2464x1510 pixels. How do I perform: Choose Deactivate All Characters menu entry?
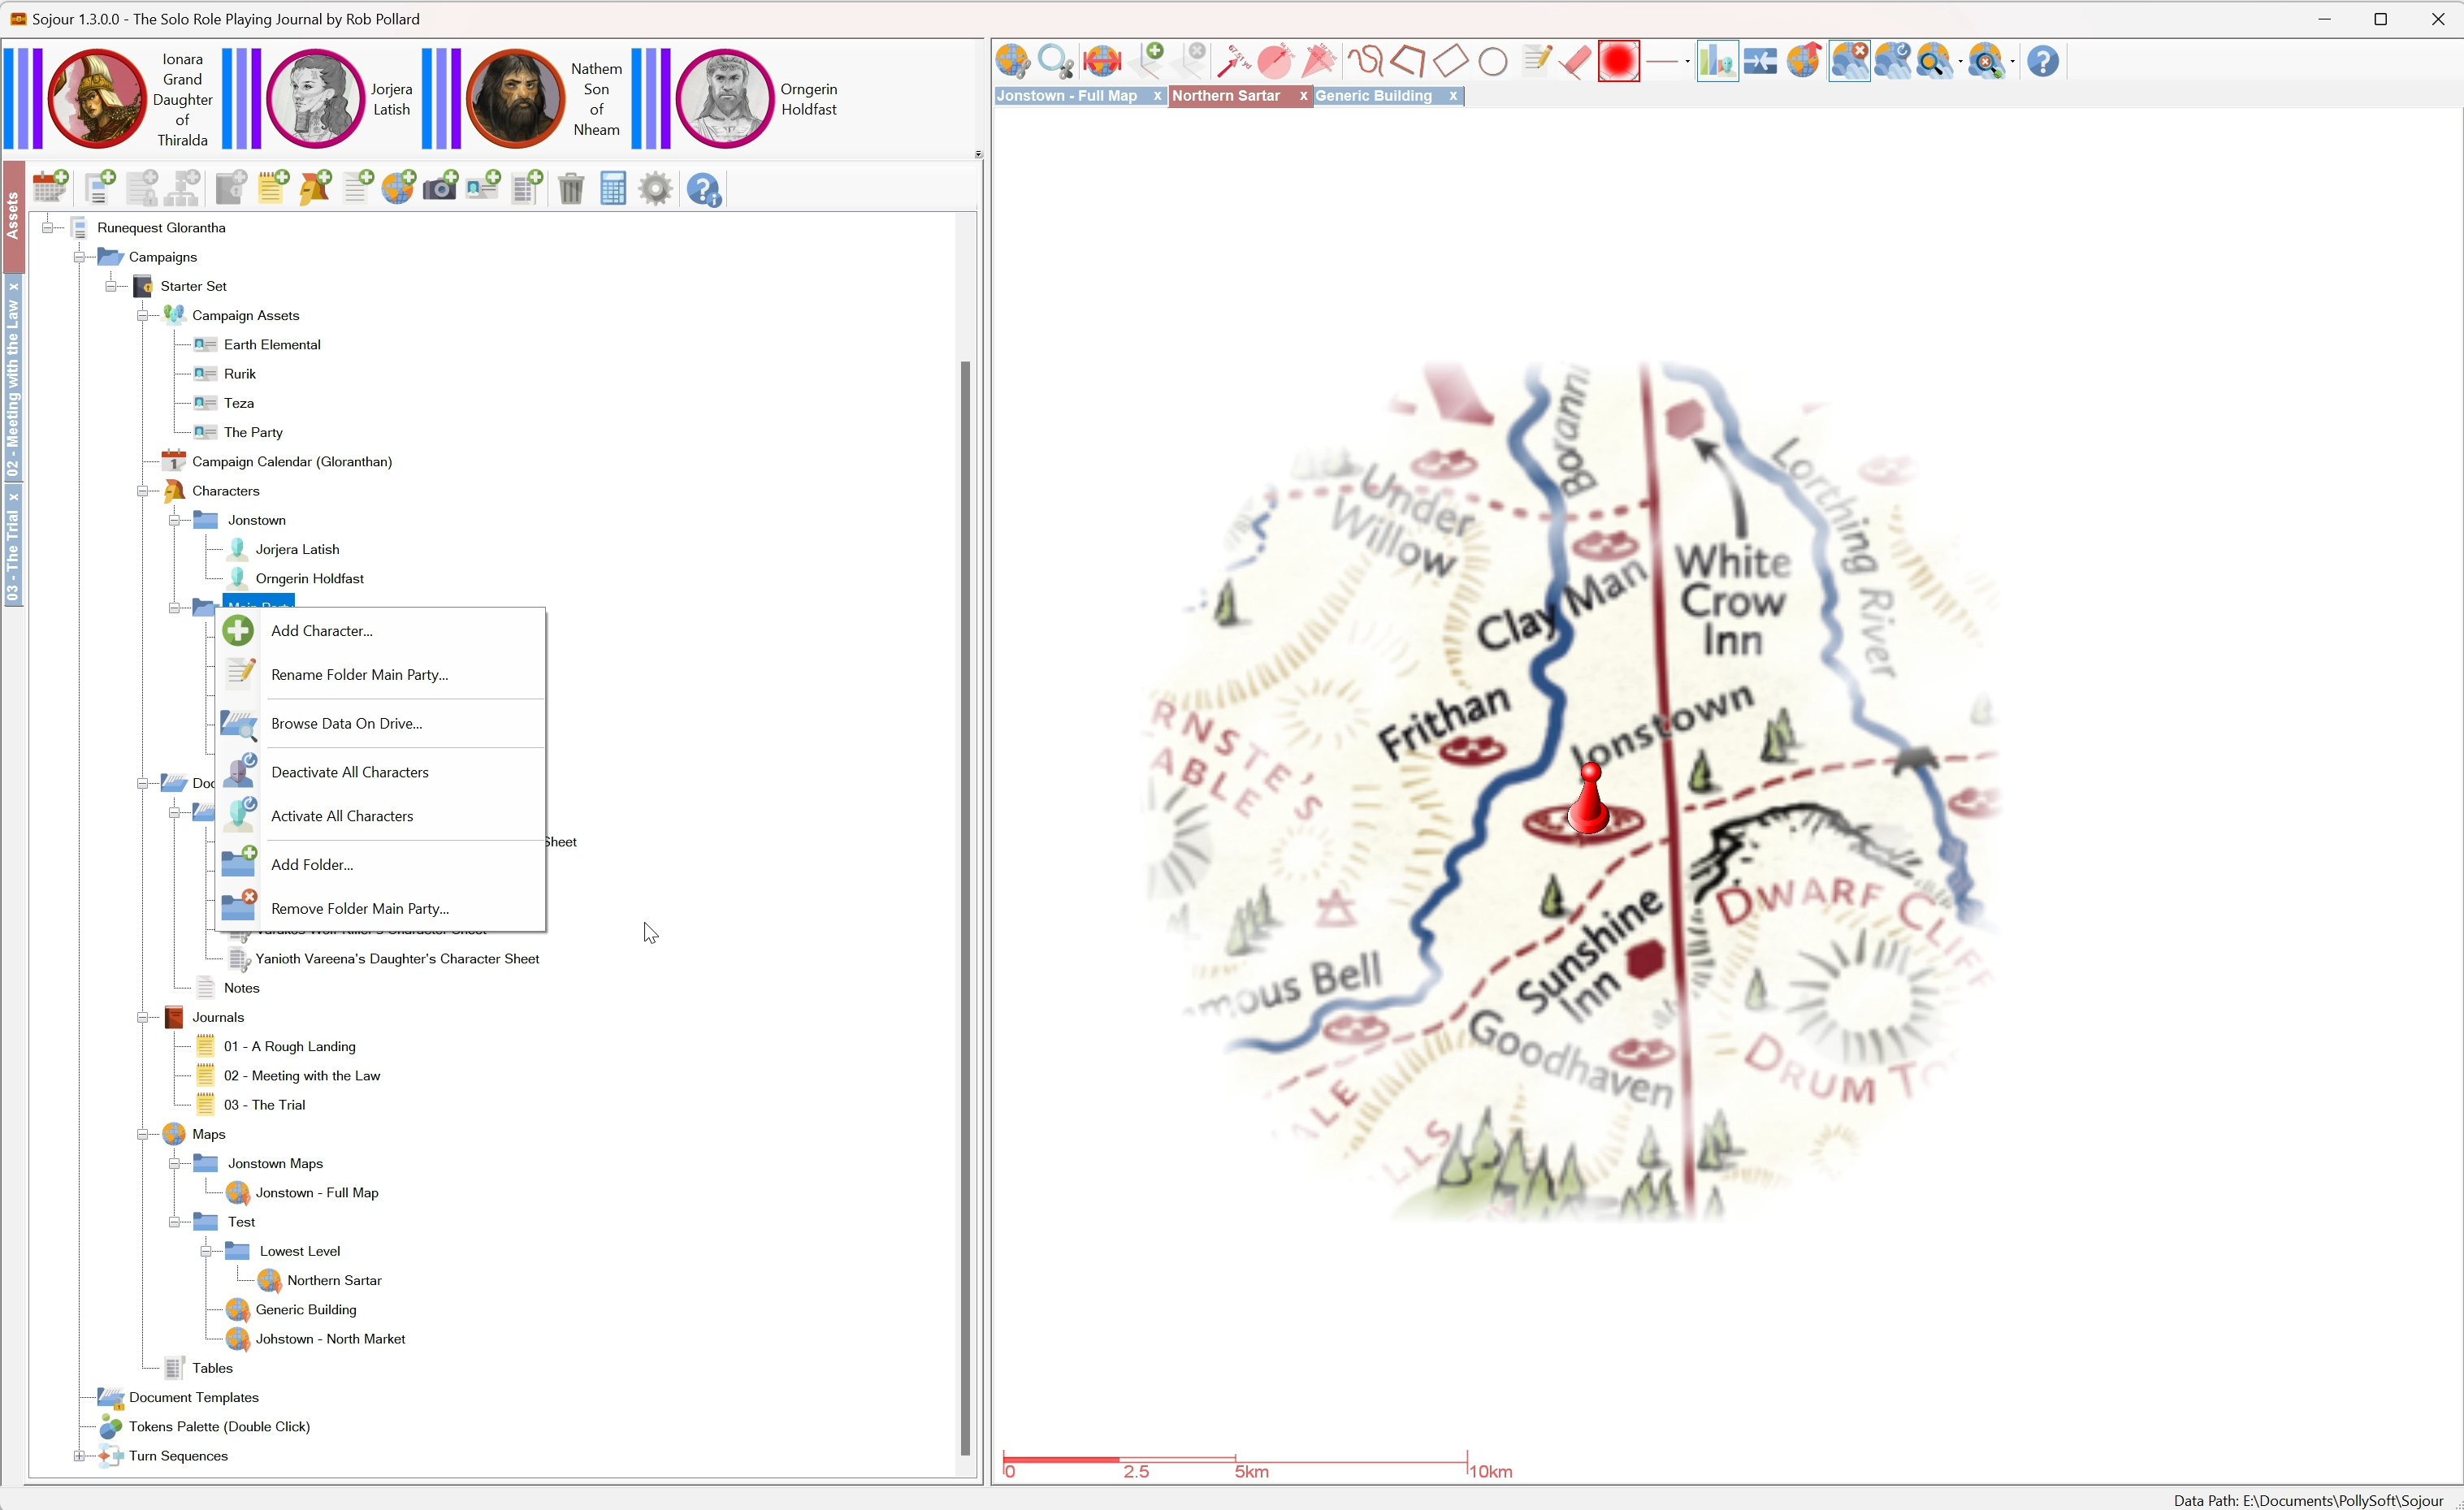pos(350,772)
